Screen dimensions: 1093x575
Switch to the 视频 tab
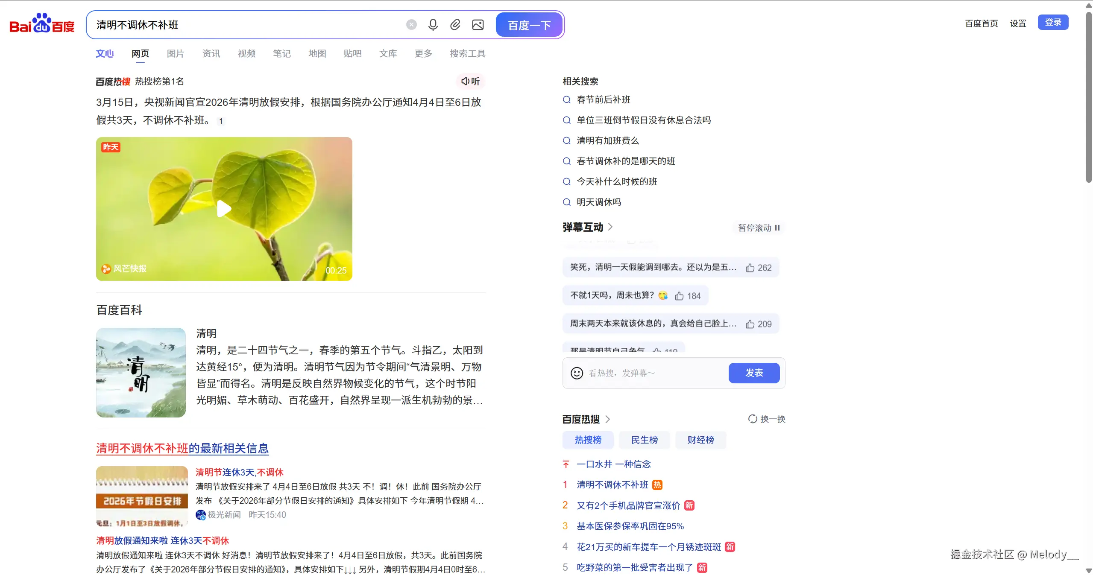pos(246,53)
